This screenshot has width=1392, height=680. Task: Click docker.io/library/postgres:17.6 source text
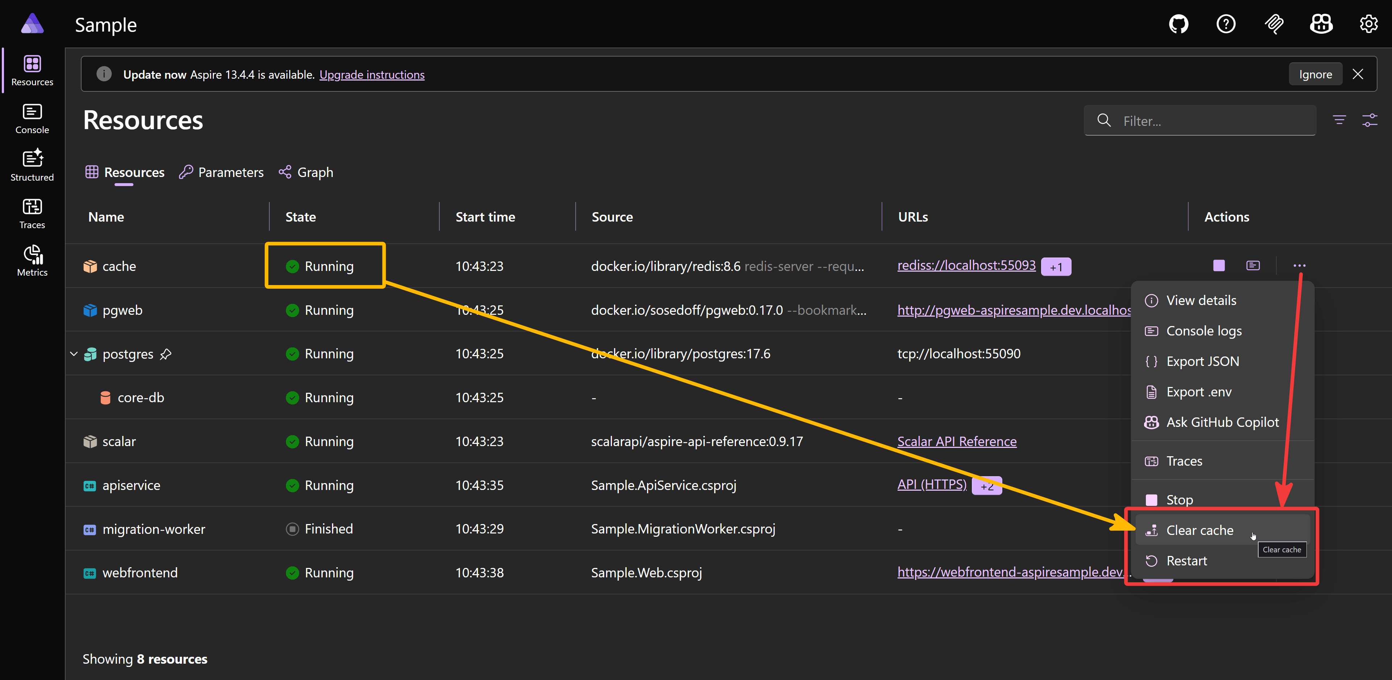click(680, 354)
